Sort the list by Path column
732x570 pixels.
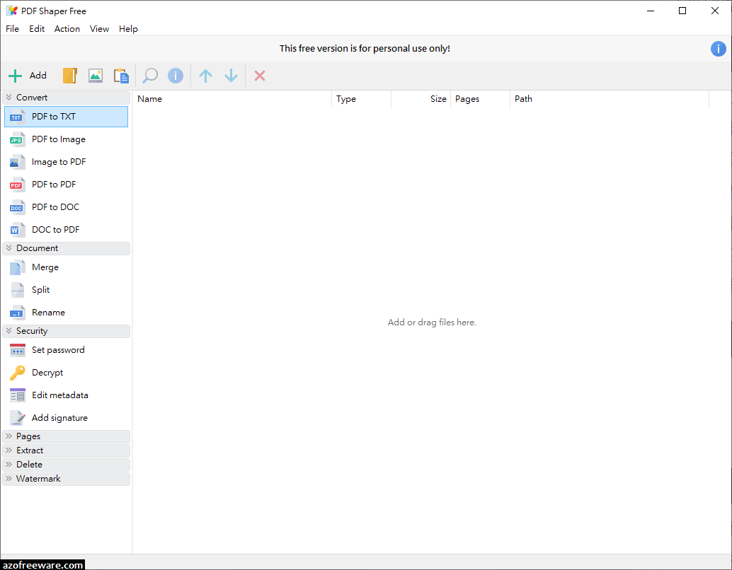[x=610, y=99]
